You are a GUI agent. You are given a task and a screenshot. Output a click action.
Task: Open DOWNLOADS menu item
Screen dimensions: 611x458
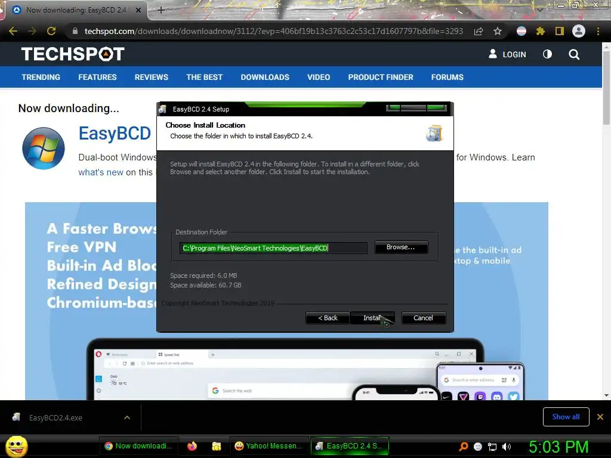click(x=265, y=77)
